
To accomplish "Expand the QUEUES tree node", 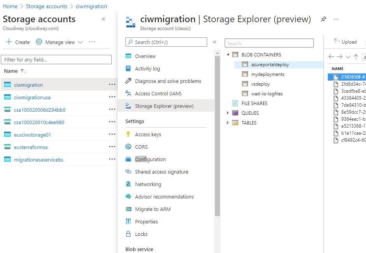I will click(x=228, y=113).
